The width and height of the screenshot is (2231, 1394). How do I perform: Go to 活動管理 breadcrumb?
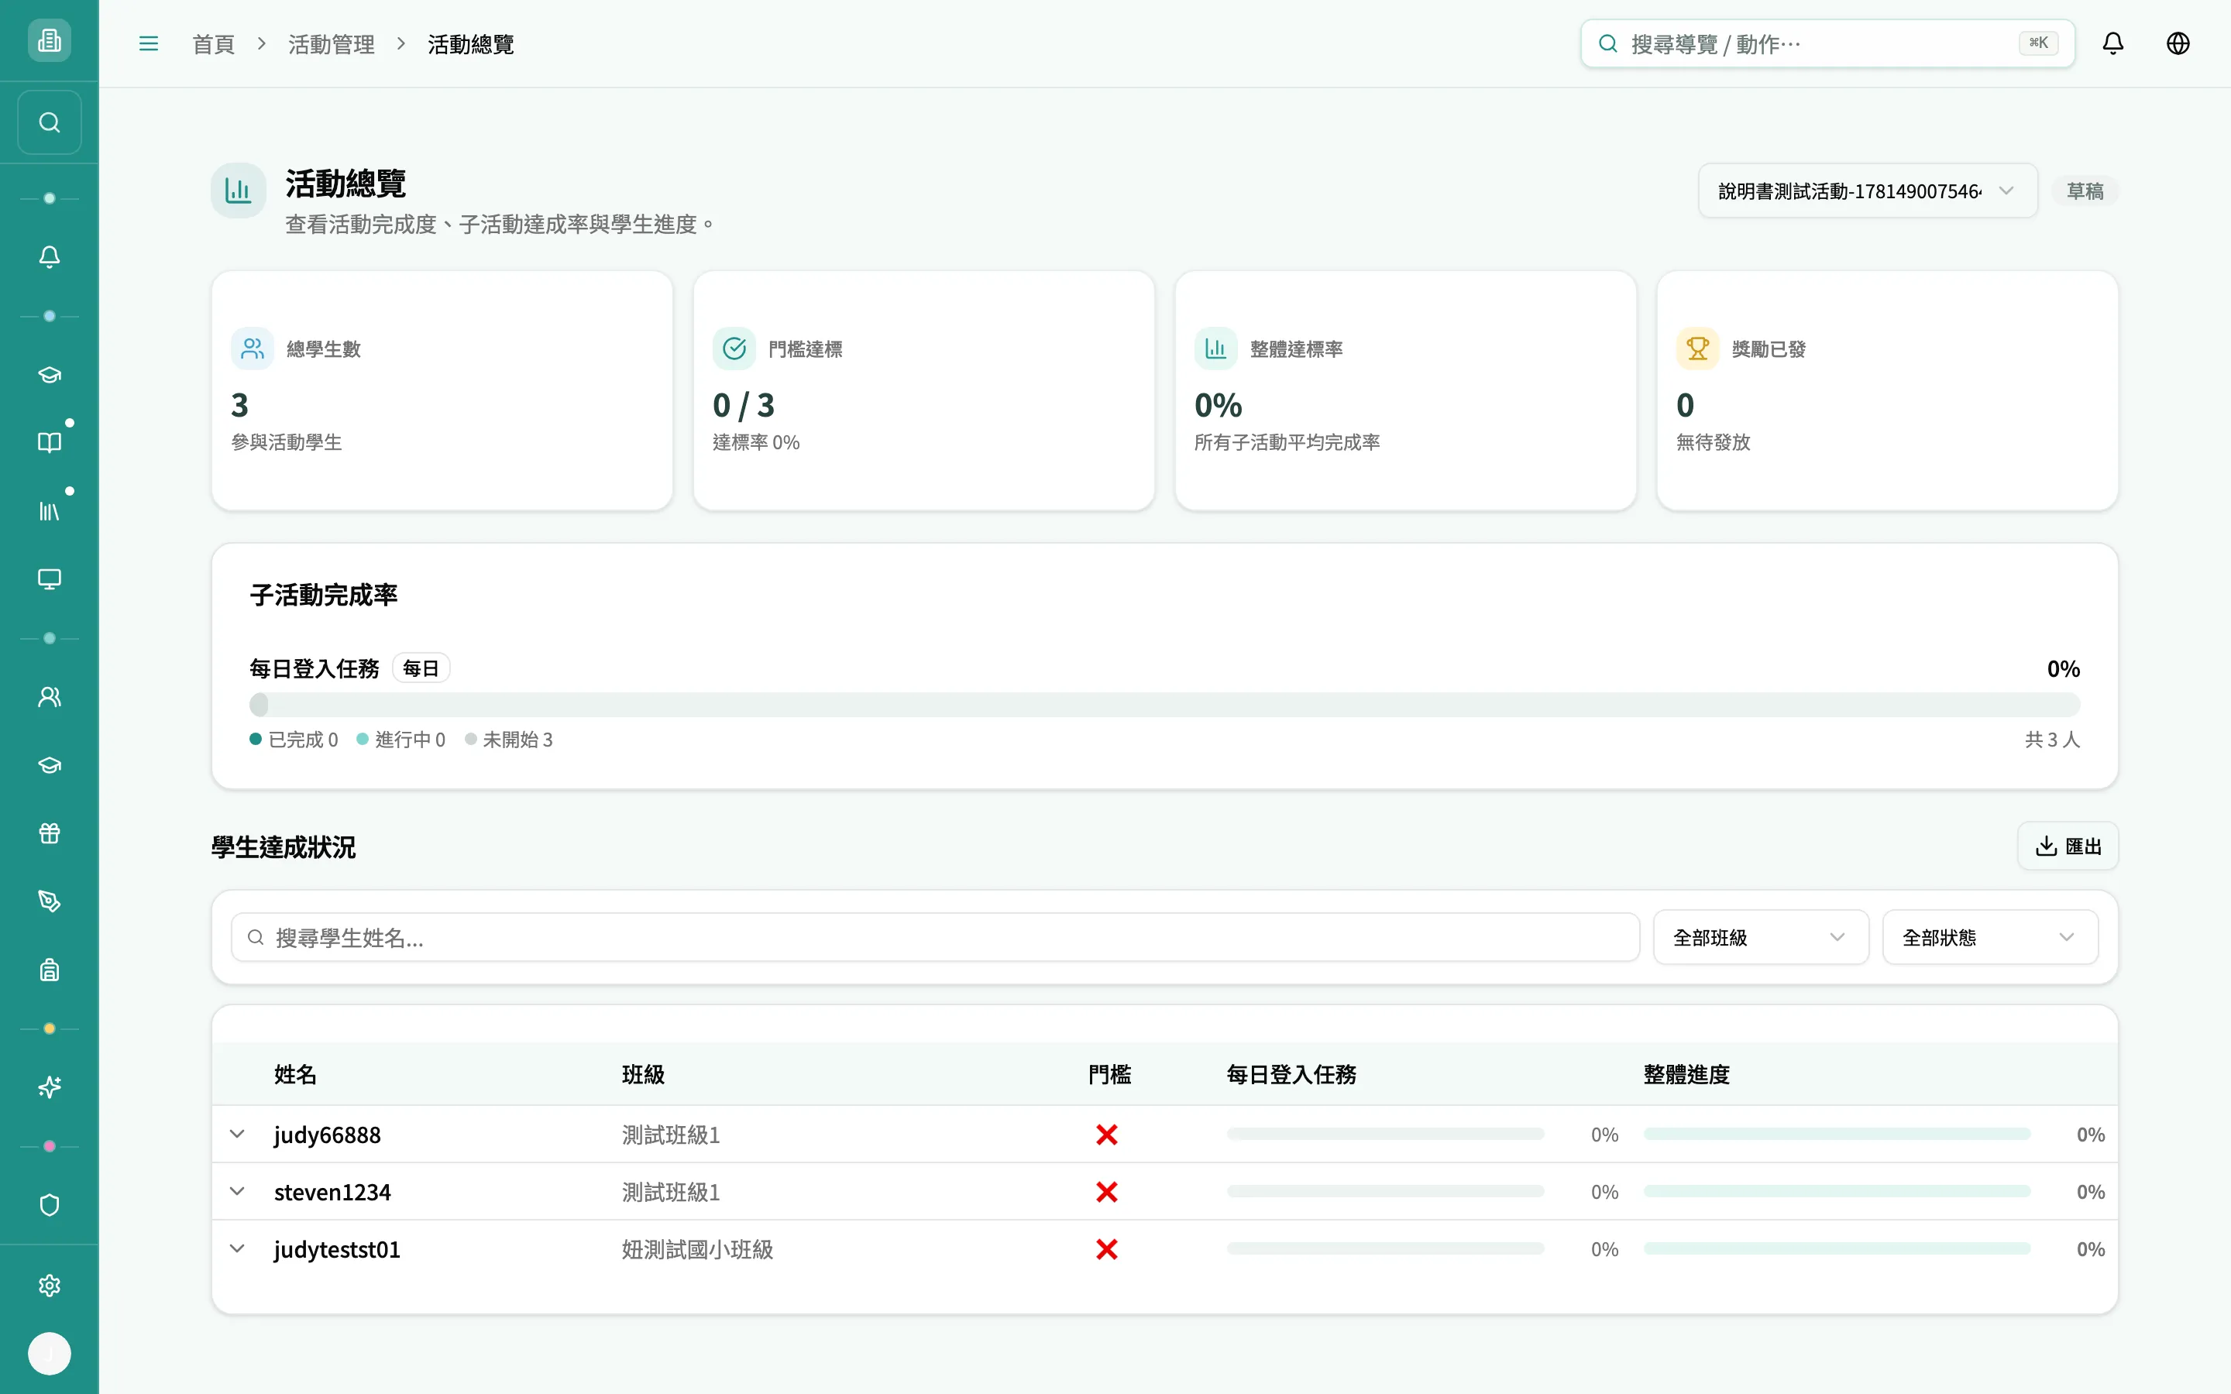click(x=331, y=44)
